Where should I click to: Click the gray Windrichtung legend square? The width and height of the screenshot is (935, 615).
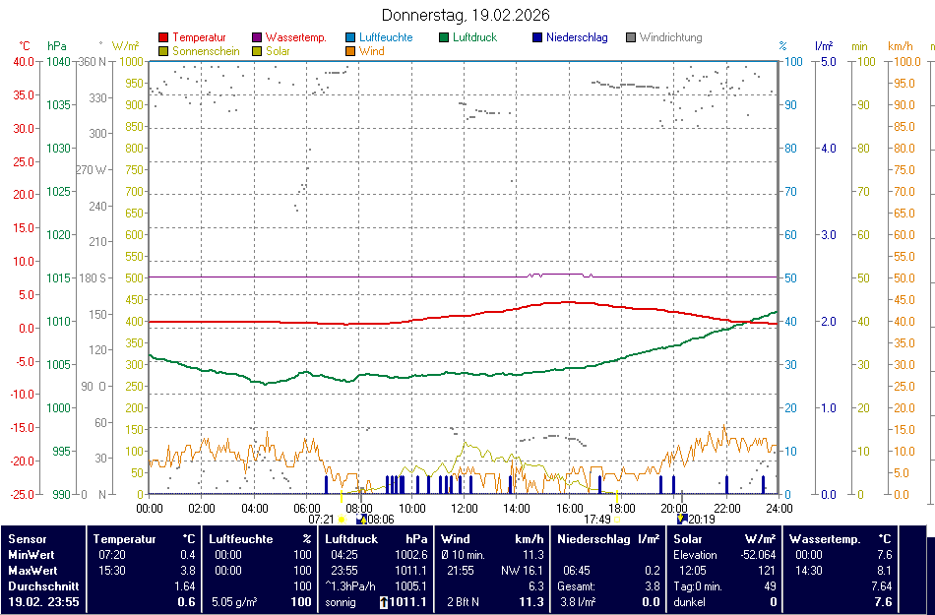point(631,38)
